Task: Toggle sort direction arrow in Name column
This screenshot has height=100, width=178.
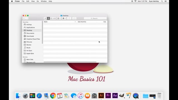Action: (75, 22)
